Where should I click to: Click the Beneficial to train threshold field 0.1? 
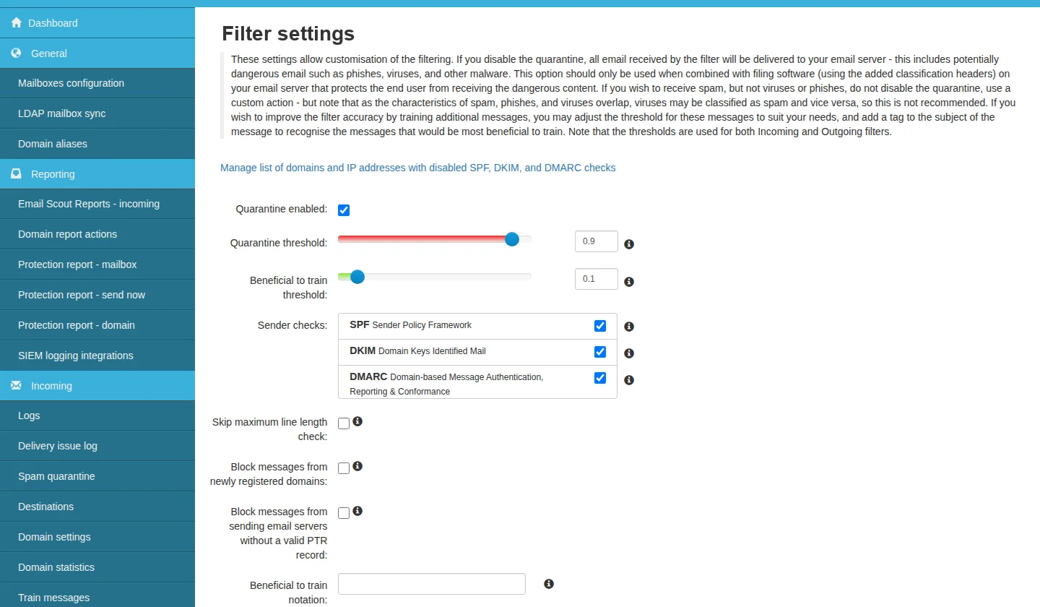pyautogui.click(x=597, y=279)
